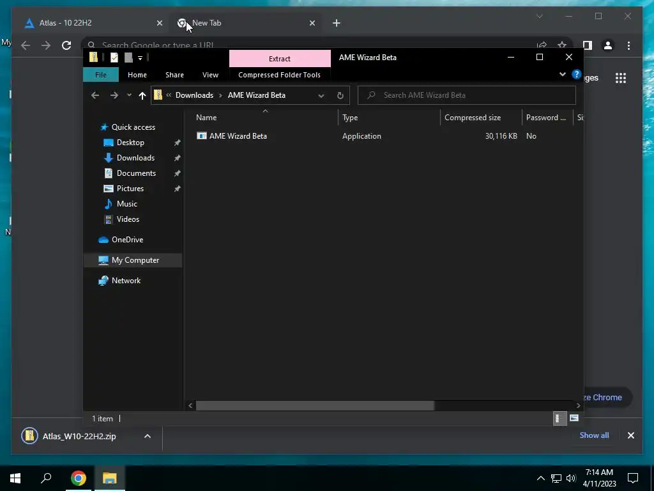The height and width of the screenshot is (491, 654).
Task: Click the horizontal scrollbar thumb
Action: (x=315, y=405)
